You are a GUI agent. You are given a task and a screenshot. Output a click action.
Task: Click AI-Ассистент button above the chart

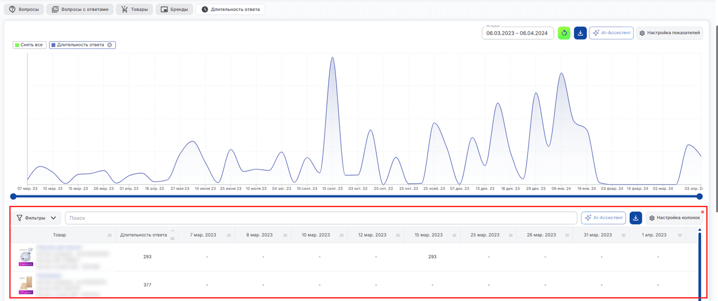611,33
